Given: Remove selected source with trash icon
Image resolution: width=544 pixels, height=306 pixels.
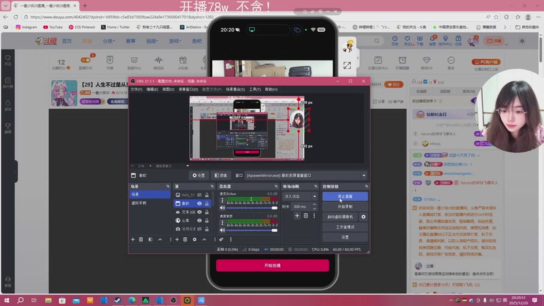Looking at the screenshot, I should (185, 239).
